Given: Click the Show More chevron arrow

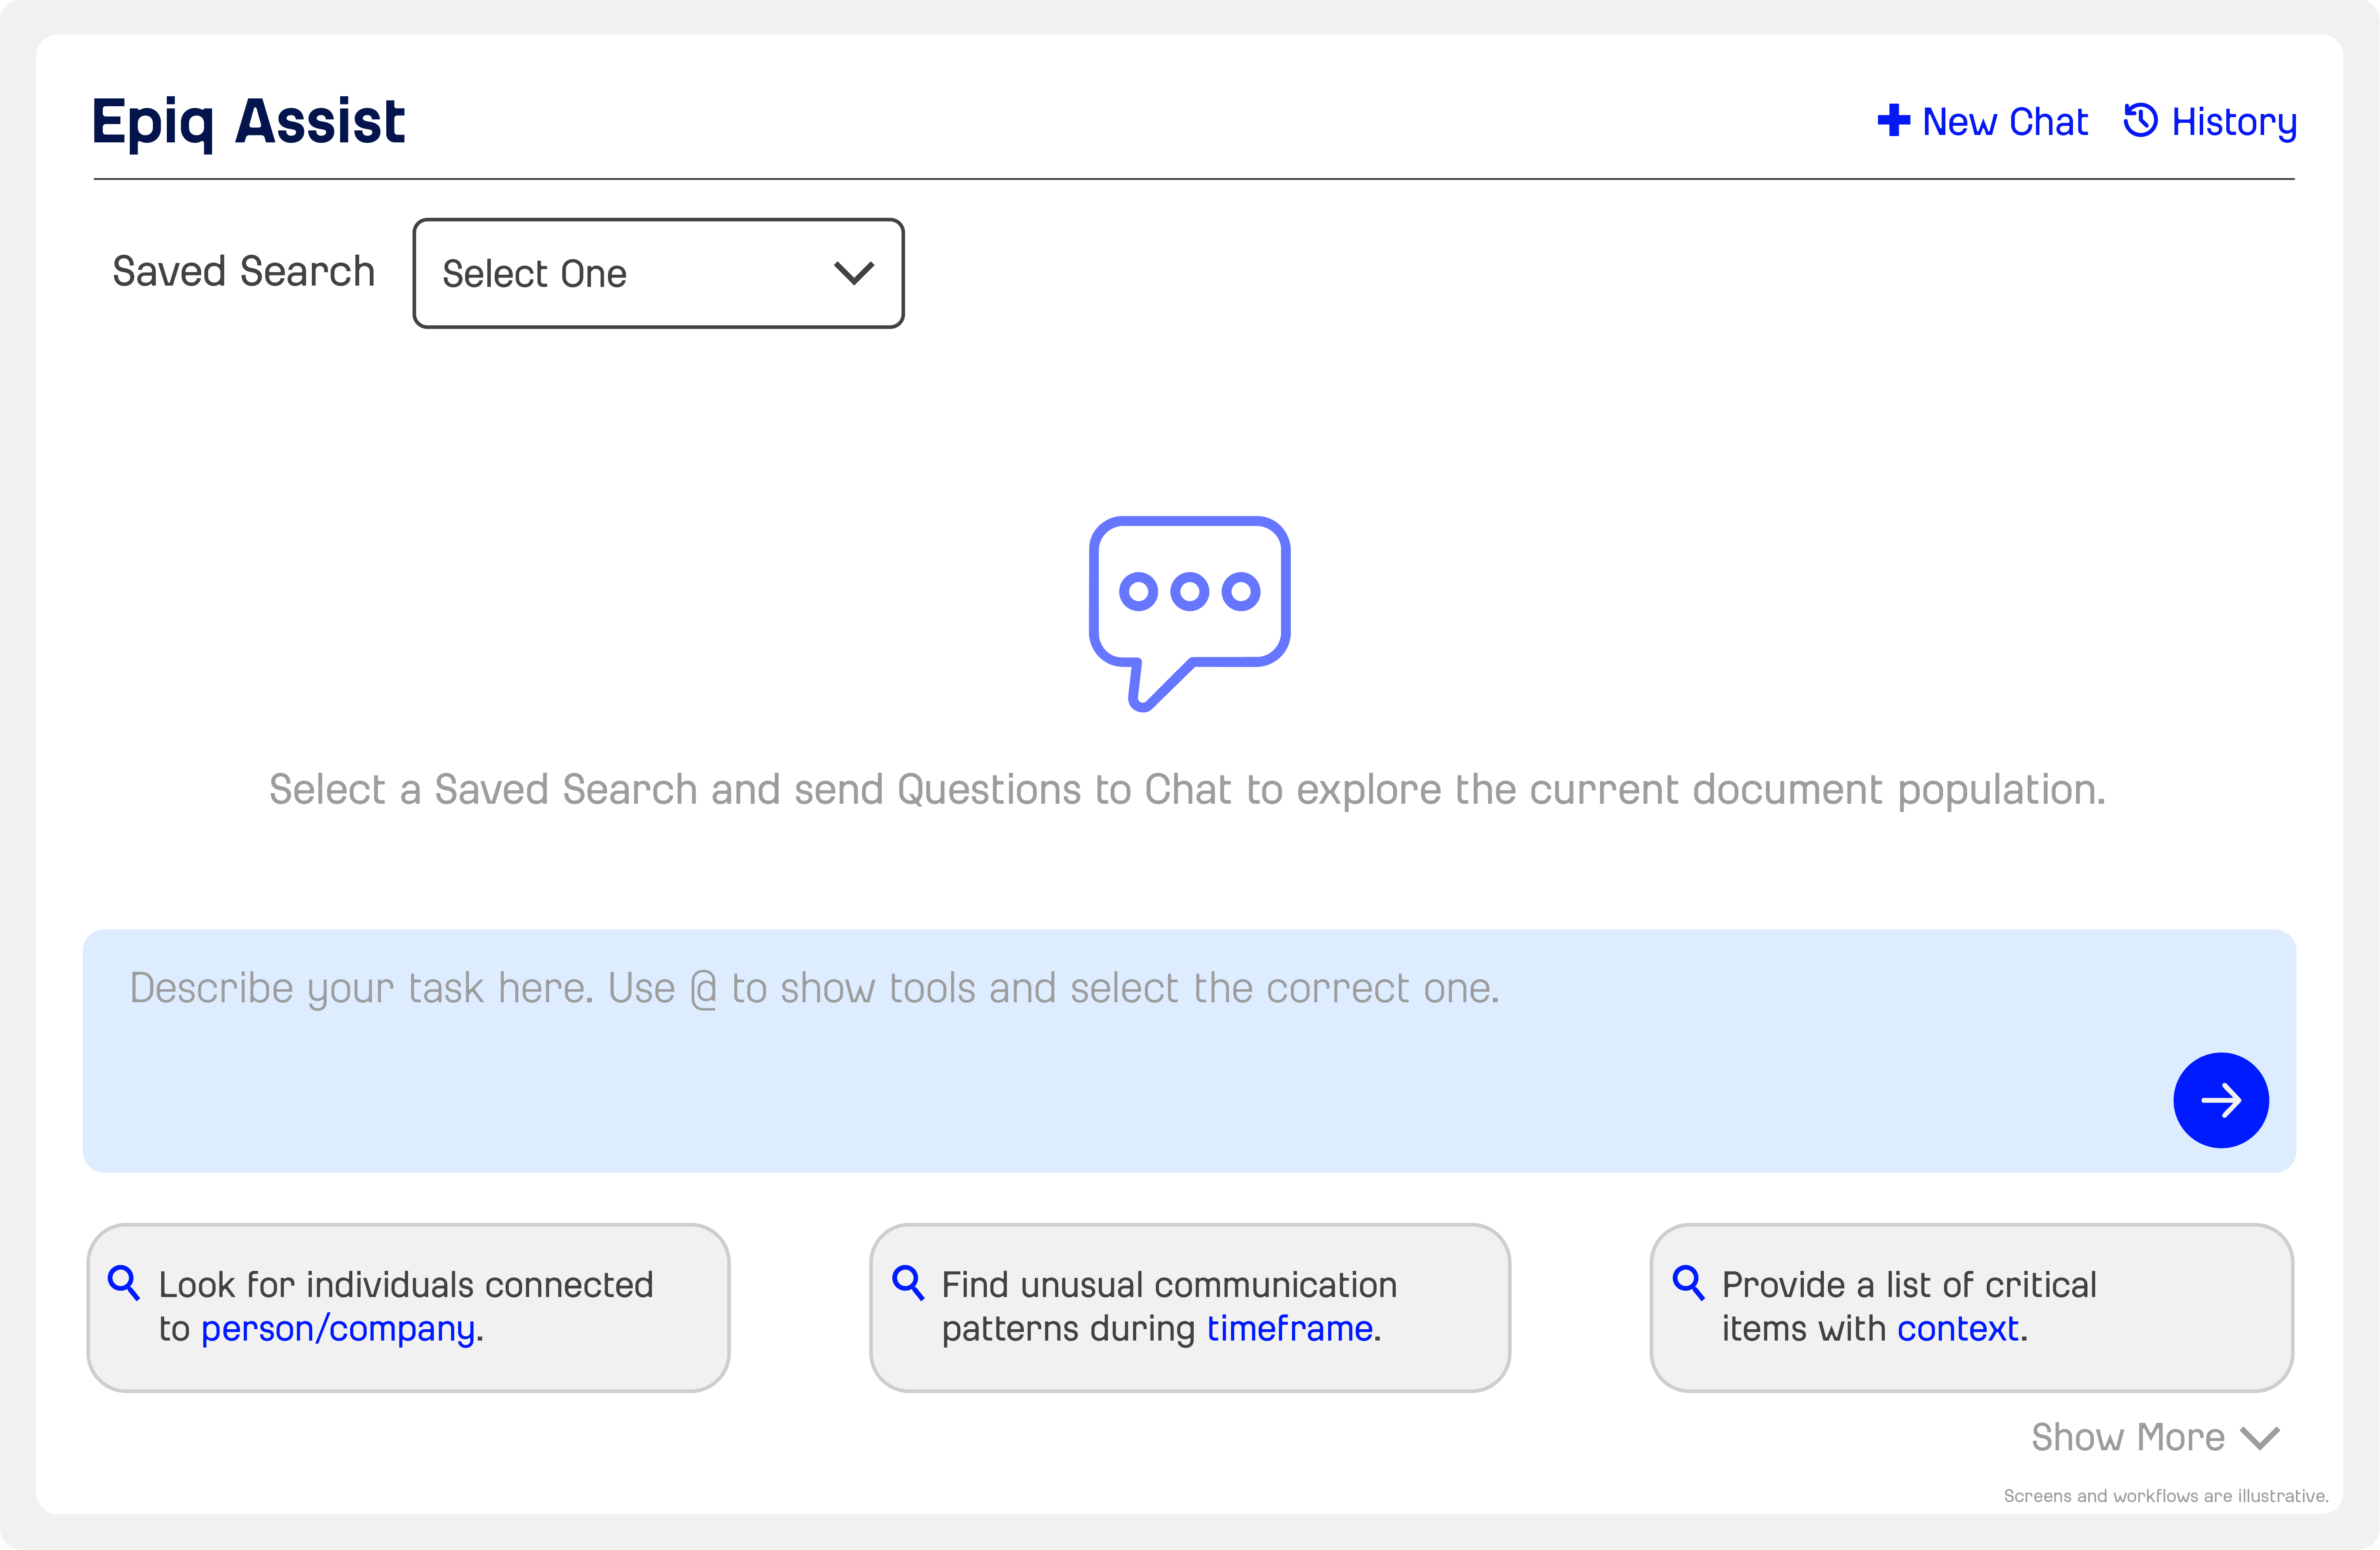Looking at the screenshot, I should tap(2260, 1438).
